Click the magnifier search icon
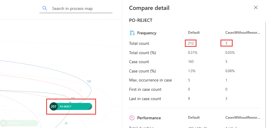Screen dimensions: 266x128 tap(45, 8)
